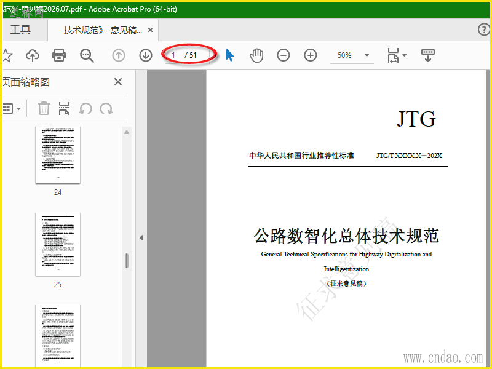This screenshot has width=492, height=369.
Task: Click the text JTG/T XXXX.X—202X
Action: [409, 156]
